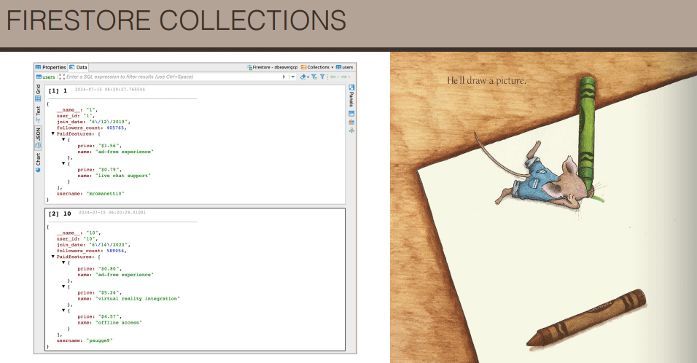697x363 pixels.
Task: Open the Collections breadcrumb
Action: pyautogui.click(x=315, y=68)
